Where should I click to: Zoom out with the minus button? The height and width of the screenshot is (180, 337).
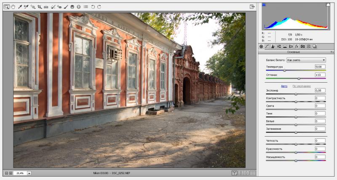pos(6,173)
